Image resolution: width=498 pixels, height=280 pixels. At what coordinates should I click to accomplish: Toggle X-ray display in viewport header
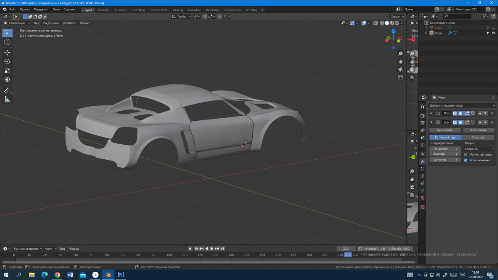pos(376,23)
